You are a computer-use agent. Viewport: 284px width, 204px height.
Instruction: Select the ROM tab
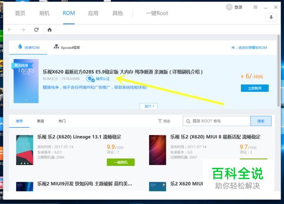[x=69, y=13]
